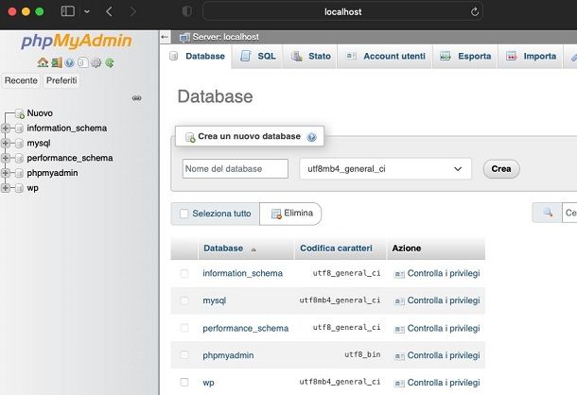
Task: Click the Elimina delete icon
Action: coord(276,214)
